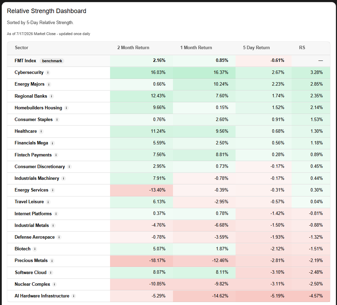Click Travel Leisure RS value 0.04%
This screenshot has height=305, width=337.
pyautogui.click(x=316, y=202)
